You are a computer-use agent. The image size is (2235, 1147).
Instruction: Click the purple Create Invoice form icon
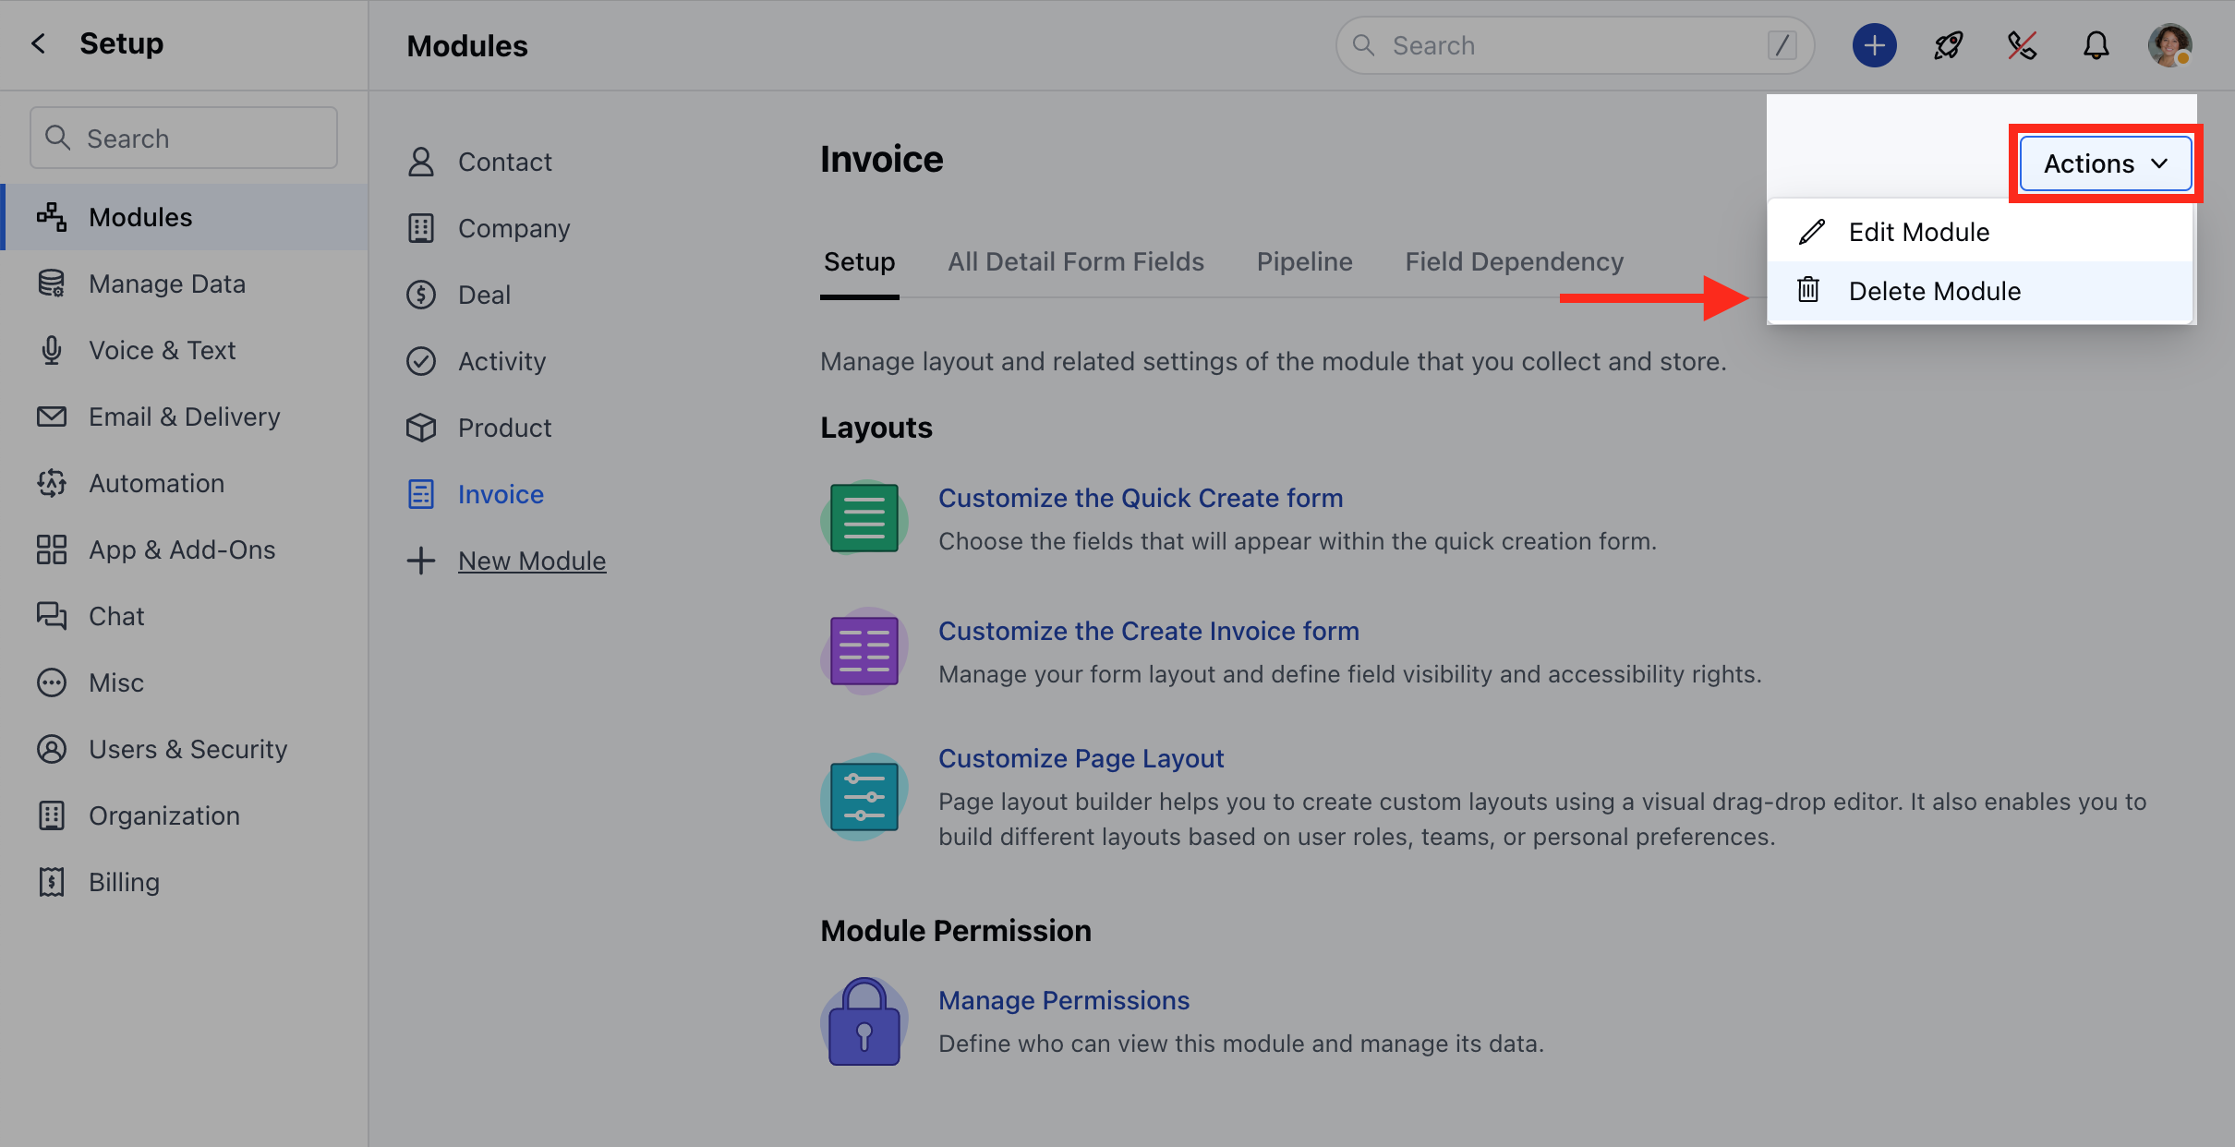point(864,651)
